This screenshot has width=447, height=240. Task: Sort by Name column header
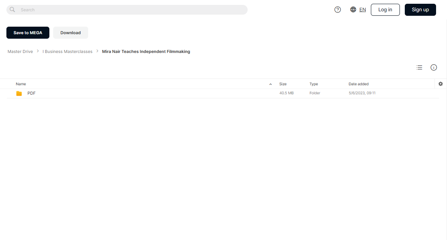pyautogui.click(x=21, y=84)
